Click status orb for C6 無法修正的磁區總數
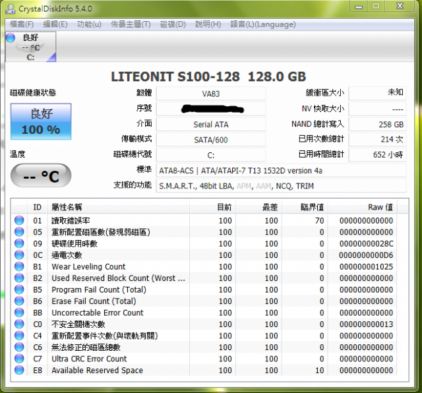 (19, 348)
